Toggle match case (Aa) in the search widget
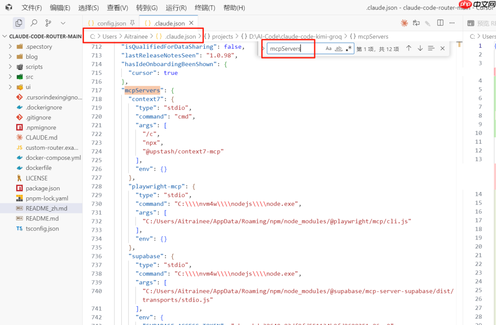The image size is (496, 325). (x=328, y=48)
